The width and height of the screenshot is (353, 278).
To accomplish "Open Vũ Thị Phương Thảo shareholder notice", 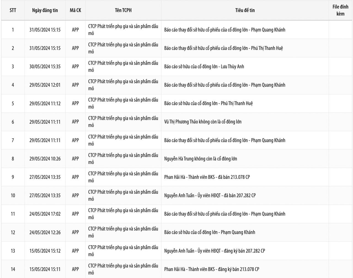I will [203, 122].
